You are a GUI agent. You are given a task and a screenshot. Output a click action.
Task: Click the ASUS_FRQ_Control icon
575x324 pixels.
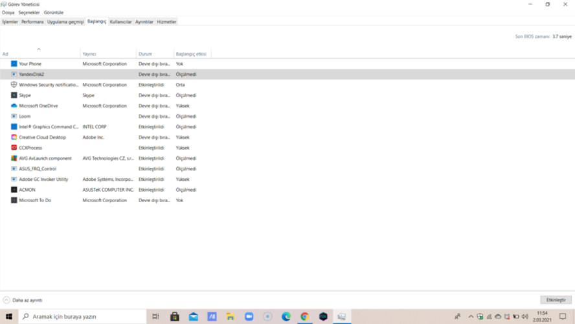14,168
